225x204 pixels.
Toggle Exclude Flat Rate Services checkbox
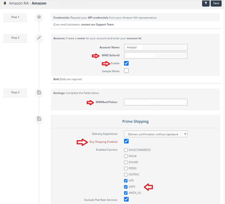coord(126,199)
